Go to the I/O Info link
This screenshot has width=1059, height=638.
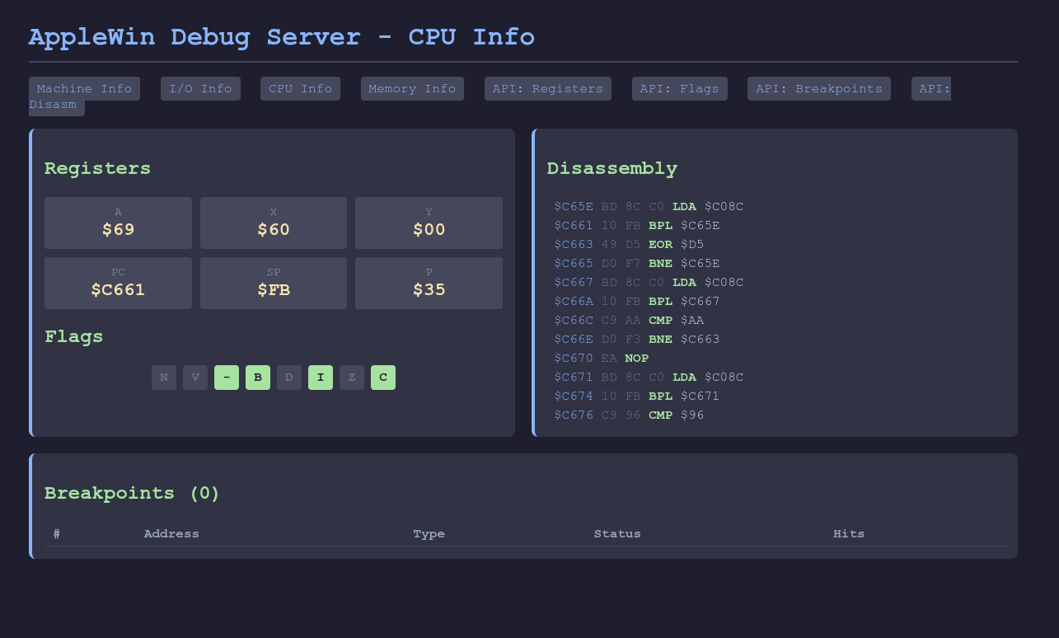click(x=200, y=88)
